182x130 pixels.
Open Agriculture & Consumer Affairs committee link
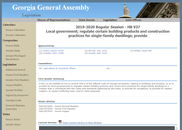click(60, 68)
